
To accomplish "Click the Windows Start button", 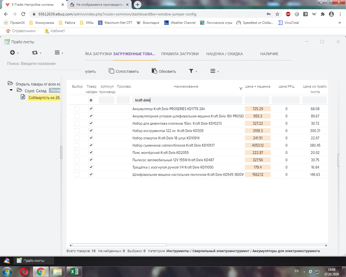I will (x=8, y=272).
